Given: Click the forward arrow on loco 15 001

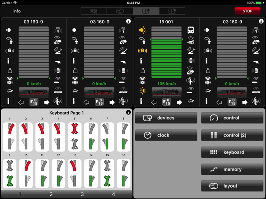Looking at the screenshot, I should click(179, 102).
